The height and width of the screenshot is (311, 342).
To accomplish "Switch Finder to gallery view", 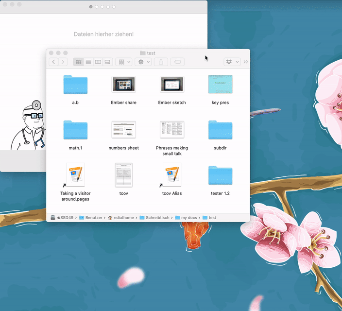I will (107, 62).
